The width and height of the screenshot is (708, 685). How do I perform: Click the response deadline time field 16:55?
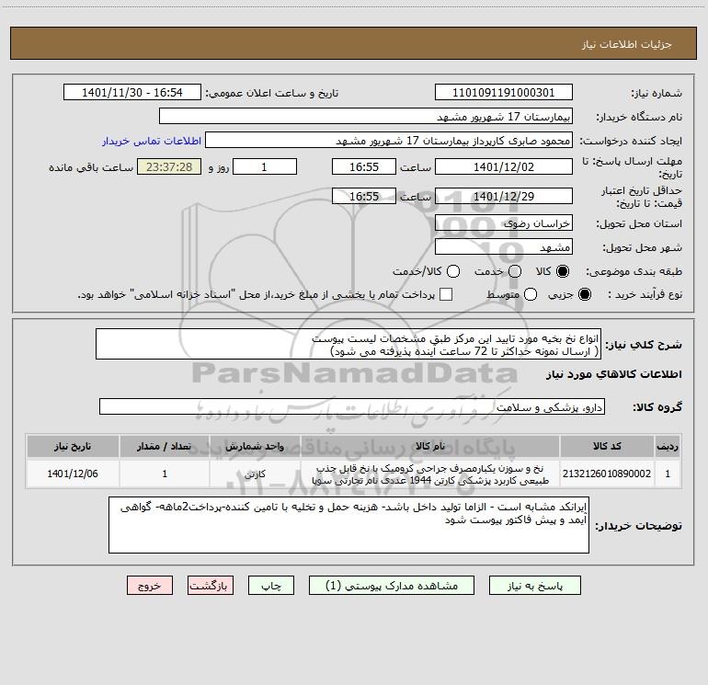point(364,166)
